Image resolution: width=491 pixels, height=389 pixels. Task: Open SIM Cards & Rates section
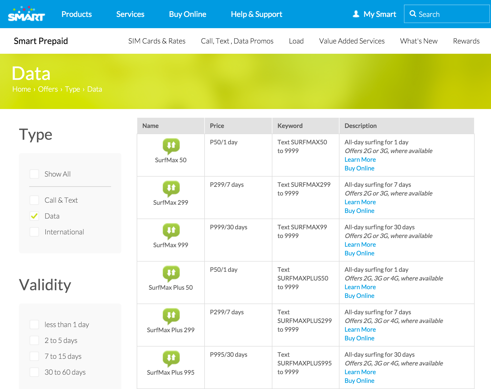pos(157,41)
